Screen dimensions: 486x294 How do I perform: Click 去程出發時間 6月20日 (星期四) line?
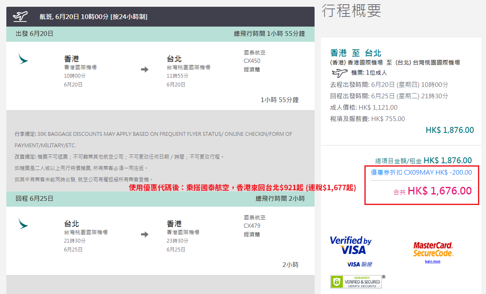[389, 84]
